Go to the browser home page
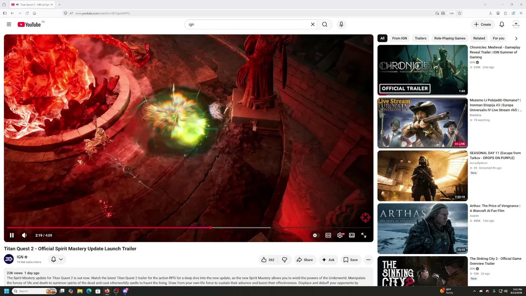This screenshot has width=526, height=296. point(35,13)
